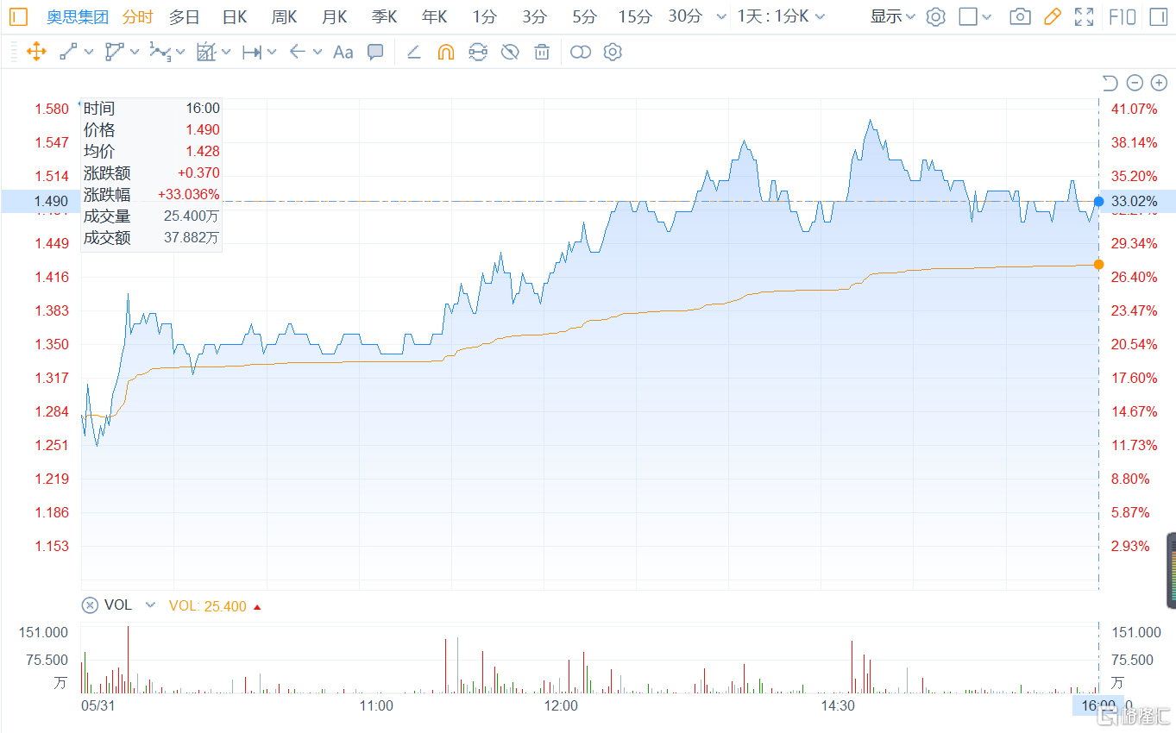This screenshot has width=1176, height=733.
Task: Click the 奥思集团 stock name link
Action: coord(78,16)
